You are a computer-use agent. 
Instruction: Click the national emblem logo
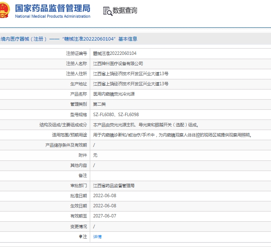point(5,10)
